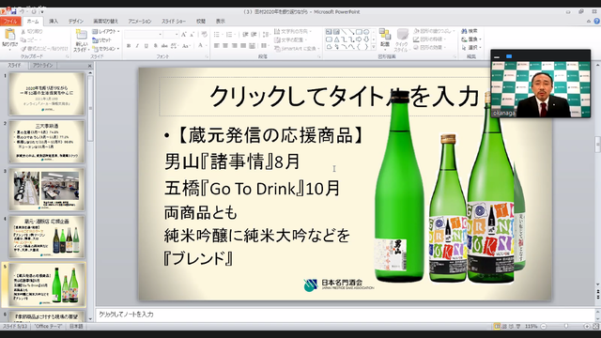Select the right arrow shape in gallery
Viewport: 601px width, 338px height.
(359, 39)
